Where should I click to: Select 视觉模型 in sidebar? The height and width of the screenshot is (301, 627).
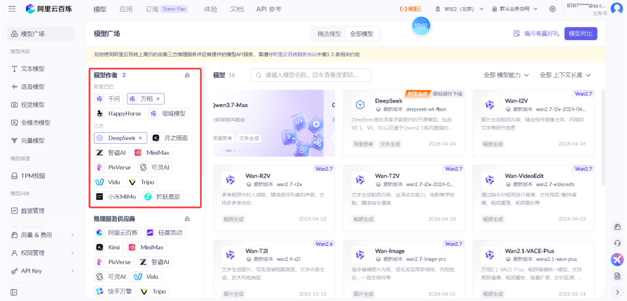[x=41, y=105]
